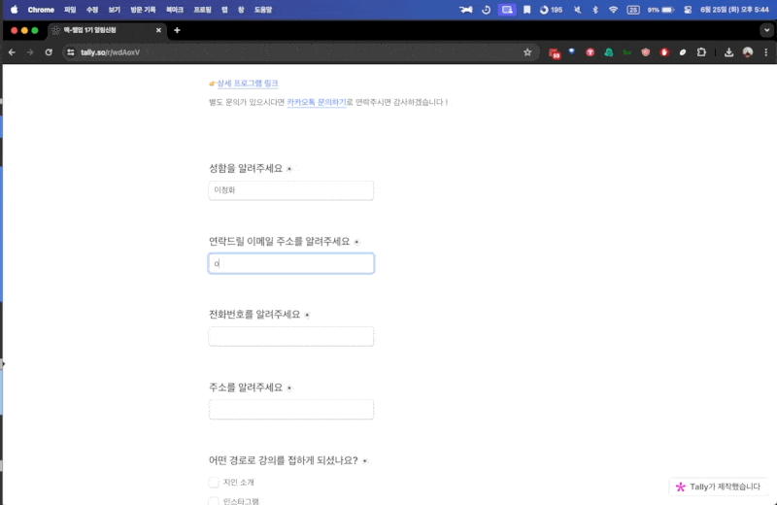The image size is (777, 505).
Task: Check the 인스타그램 checkbox
Action: click(x=214, y=501)
